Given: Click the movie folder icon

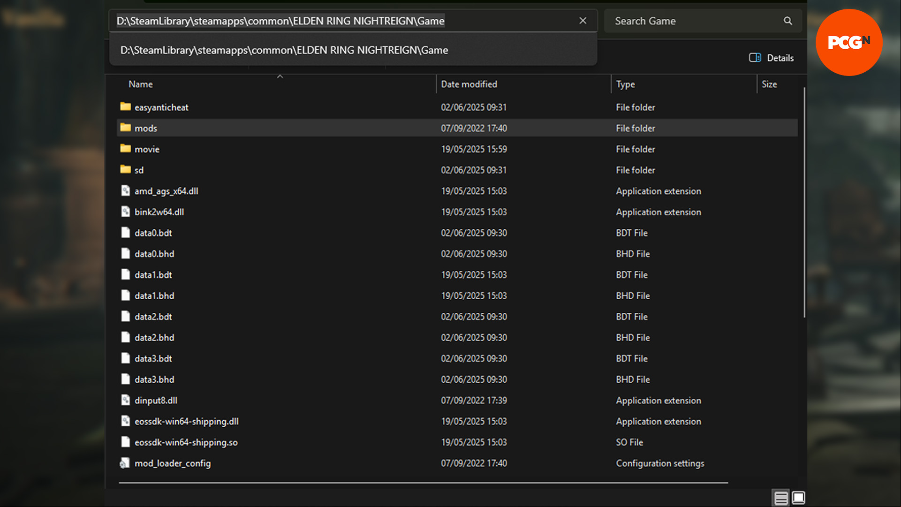Looking at the screenshot, I should [125, 149].
